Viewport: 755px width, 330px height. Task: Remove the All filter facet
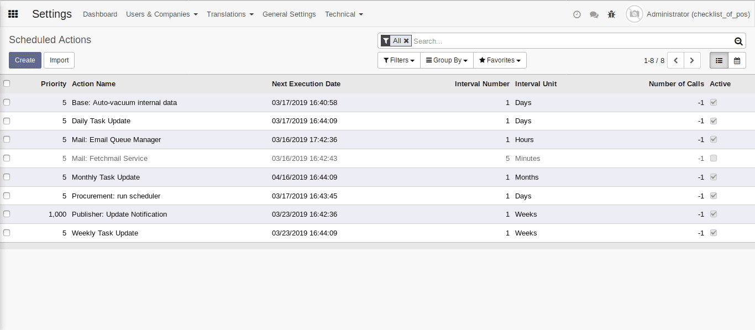coord(406,40)
